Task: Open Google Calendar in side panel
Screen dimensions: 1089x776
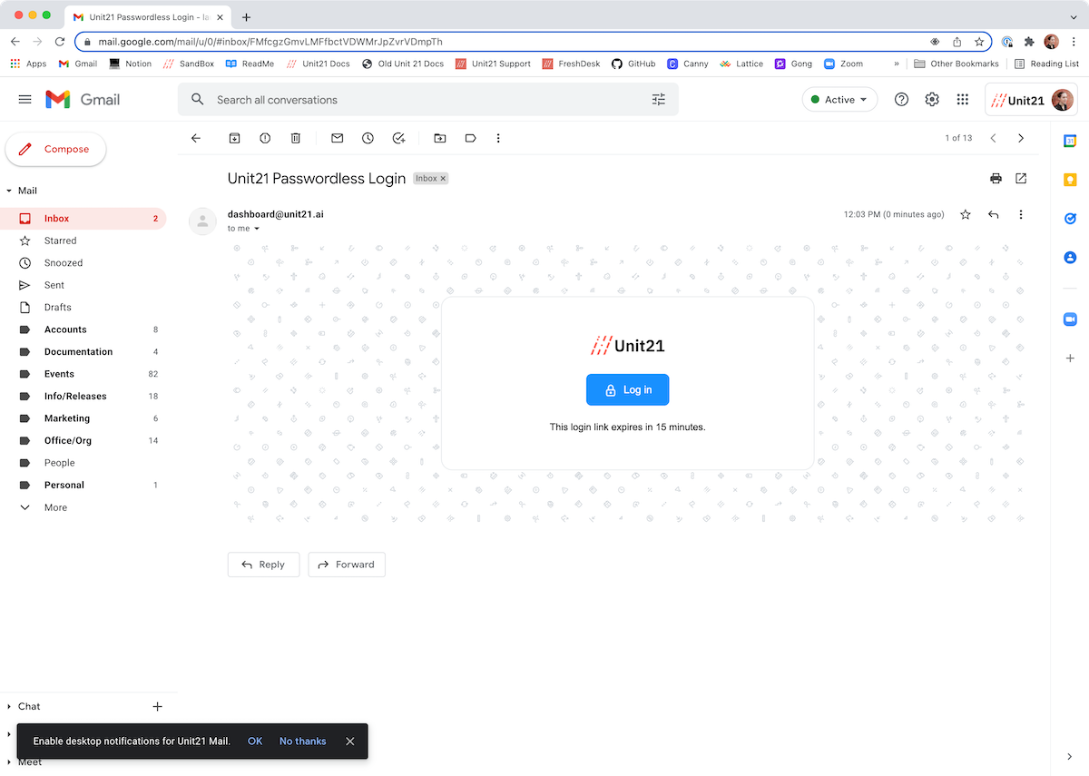Action: pyautogui.click(x=1070, y=141)
